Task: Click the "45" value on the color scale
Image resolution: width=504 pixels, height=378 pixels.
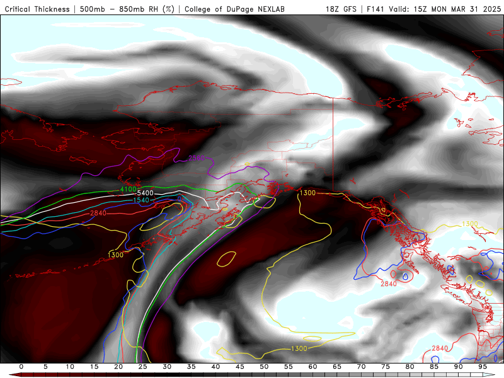Action: 240,367
